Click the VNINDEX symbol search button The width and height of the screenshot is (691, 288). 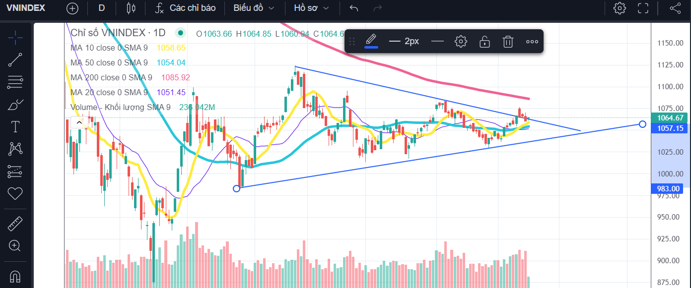tap(26, 8)
